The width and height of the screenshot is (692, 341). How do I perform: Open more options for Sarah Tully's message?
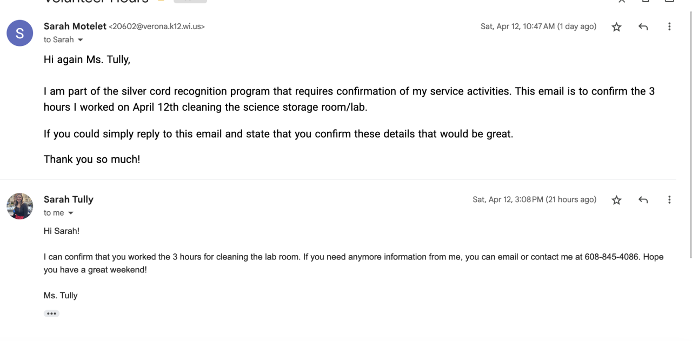pyautogui.click(x=669, y=200)
